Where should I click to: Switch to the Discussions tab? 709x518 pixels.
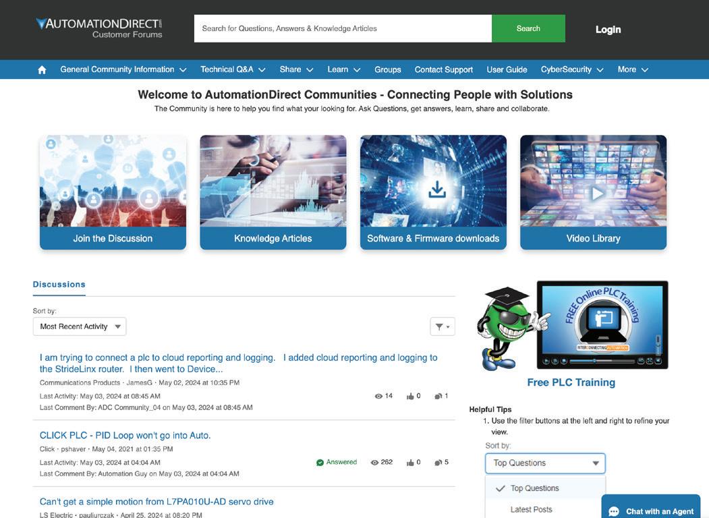point(59,285)
